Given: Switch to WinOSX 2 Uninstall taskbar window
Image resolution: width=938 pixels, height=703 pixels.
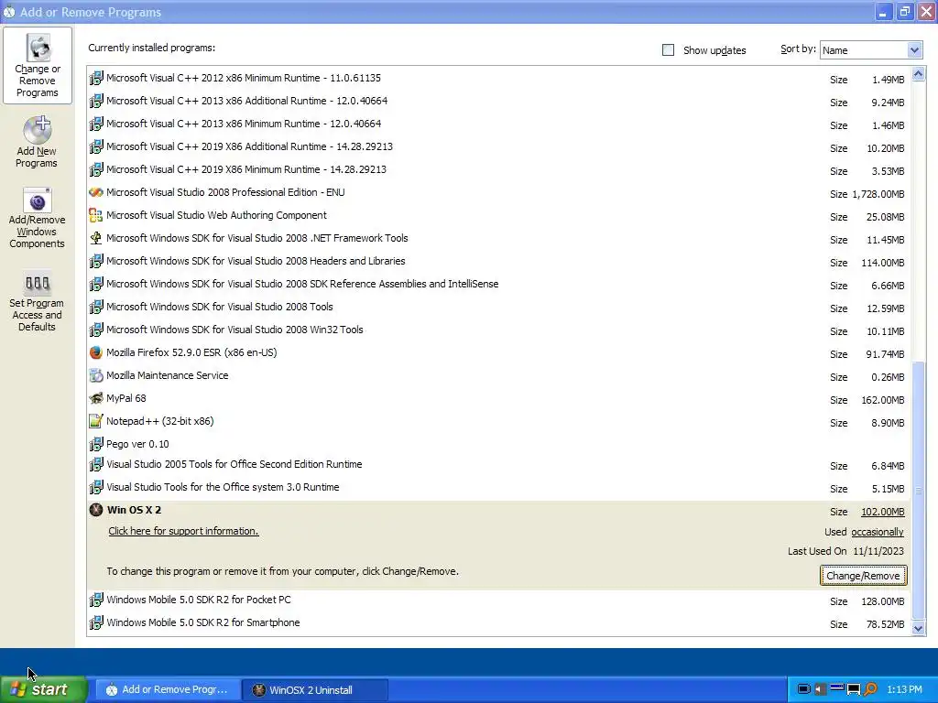Looking at the screenshot, I should pos(316,690).
